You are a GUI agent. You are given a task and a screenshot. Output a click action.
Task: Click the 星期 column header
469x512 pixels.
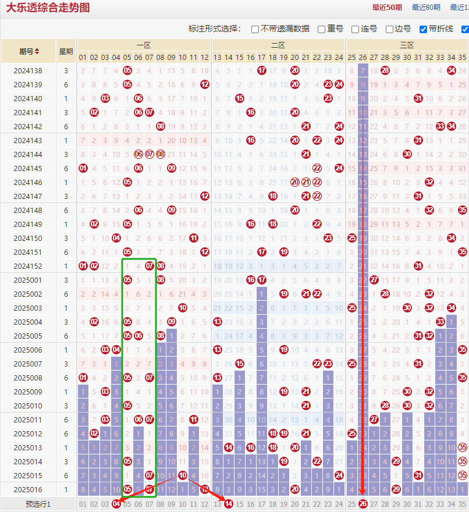click(x=66, y=51)
